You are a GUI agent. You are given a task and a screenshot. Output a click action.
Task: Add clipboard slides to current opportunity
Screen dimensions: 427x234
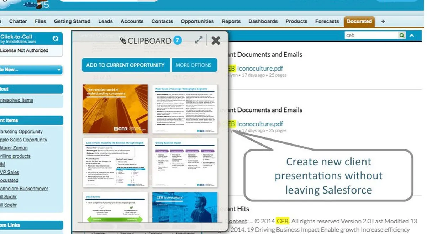tap(125, 65)
